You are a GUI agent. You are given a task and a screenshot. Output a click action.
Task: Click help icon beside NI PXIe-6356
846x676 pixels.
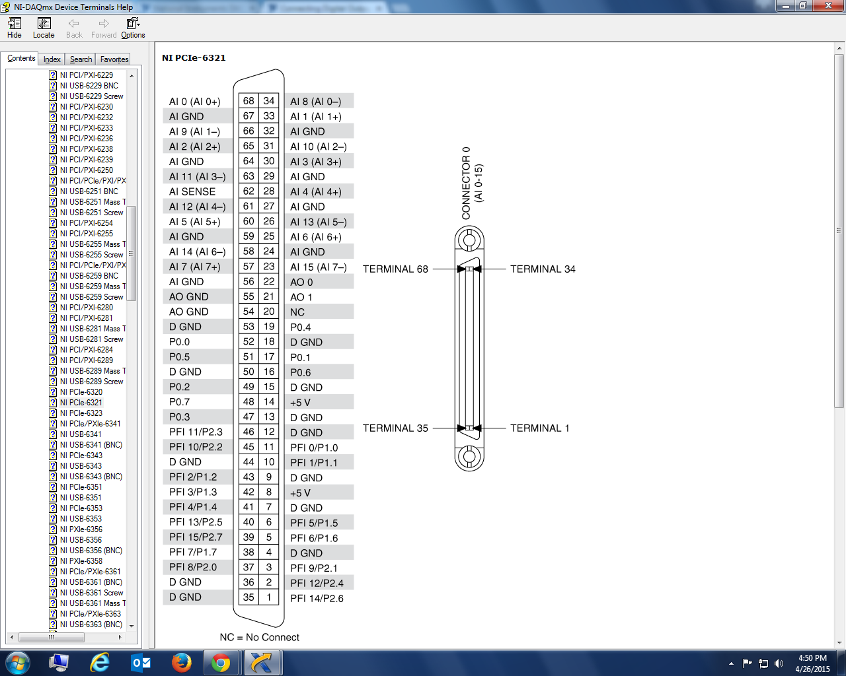(53, 529)
